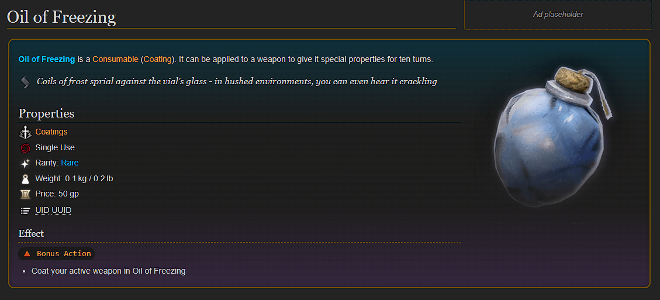Viewport: 660px width, 300px height.
Task: Click the Price scroll icon
Action: pos(25,194)
